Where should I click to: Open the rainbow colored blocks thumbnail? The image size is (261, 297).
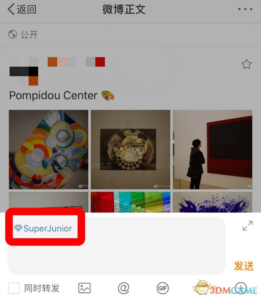click(131, 202)
